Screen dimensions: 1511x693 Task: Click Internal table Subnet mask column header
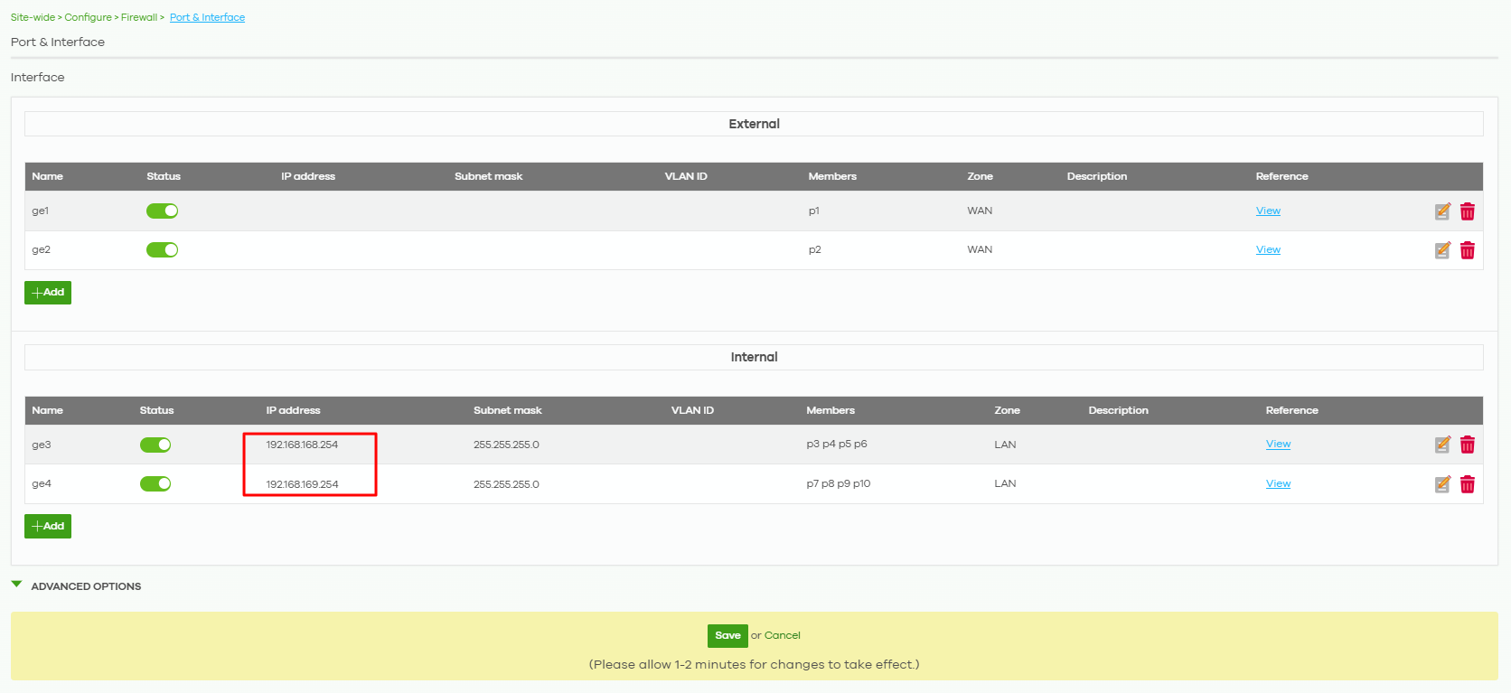(508, 410)
